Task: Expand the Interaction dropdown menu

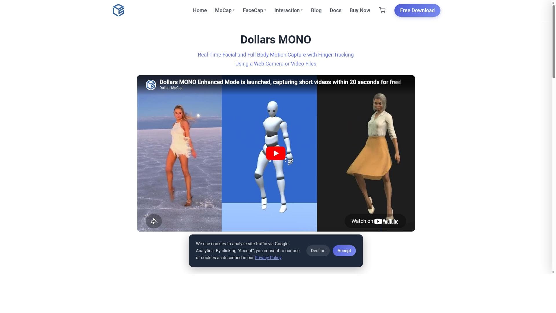Action: point(288,10)
